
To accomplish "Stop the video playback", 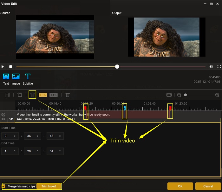I will 10,67.
